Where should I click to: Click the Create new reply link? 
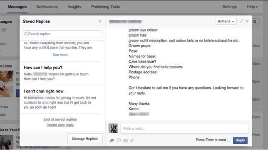click(60, 125)
